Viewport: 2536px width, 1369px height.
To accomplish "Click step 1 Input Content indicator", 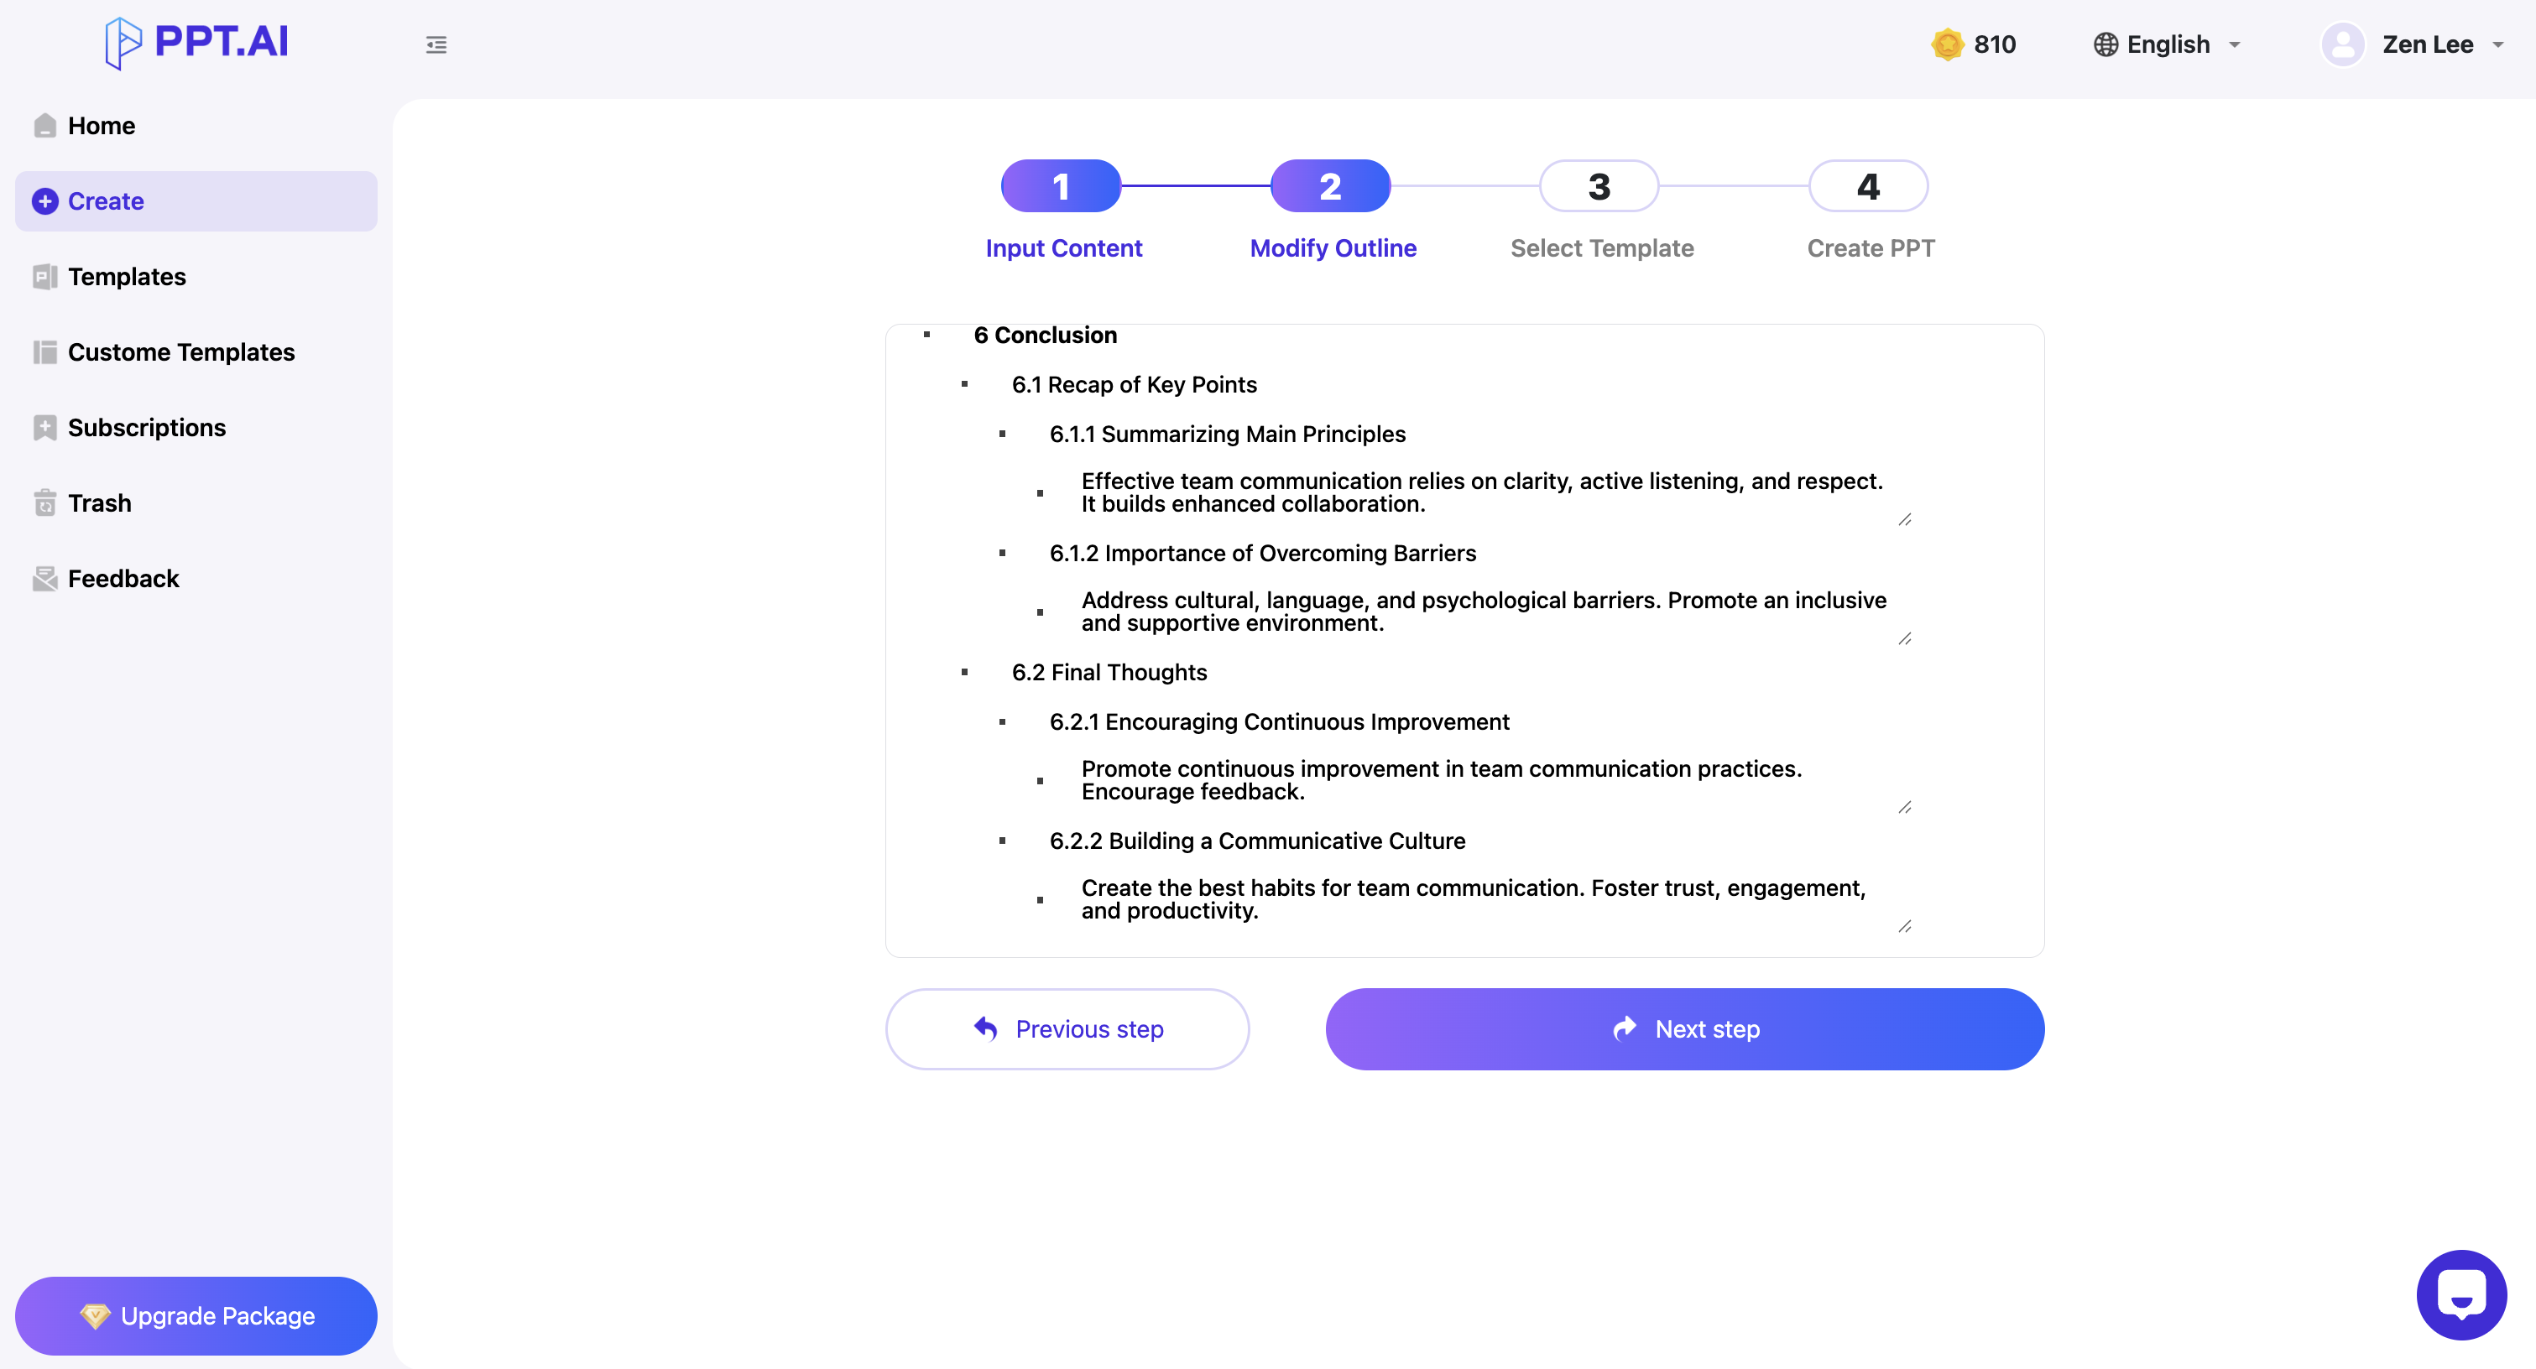I will click(x=1060, y=186).
